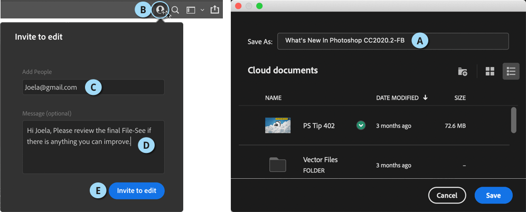Sort by Date Modified arrow
The height and width of the screenshot is (212, 526).
point(425,98)
